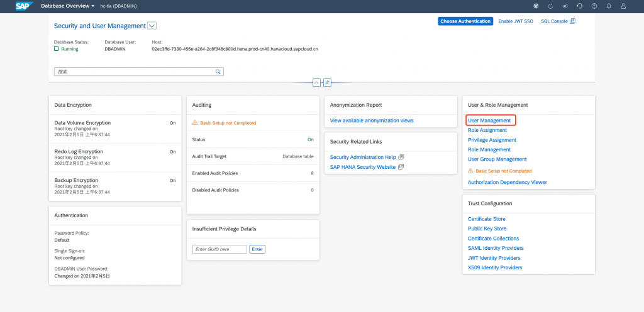The image size is (644, 312).
Task: Click the Insufficient Privilege Details title
Action: click(225, 229)
